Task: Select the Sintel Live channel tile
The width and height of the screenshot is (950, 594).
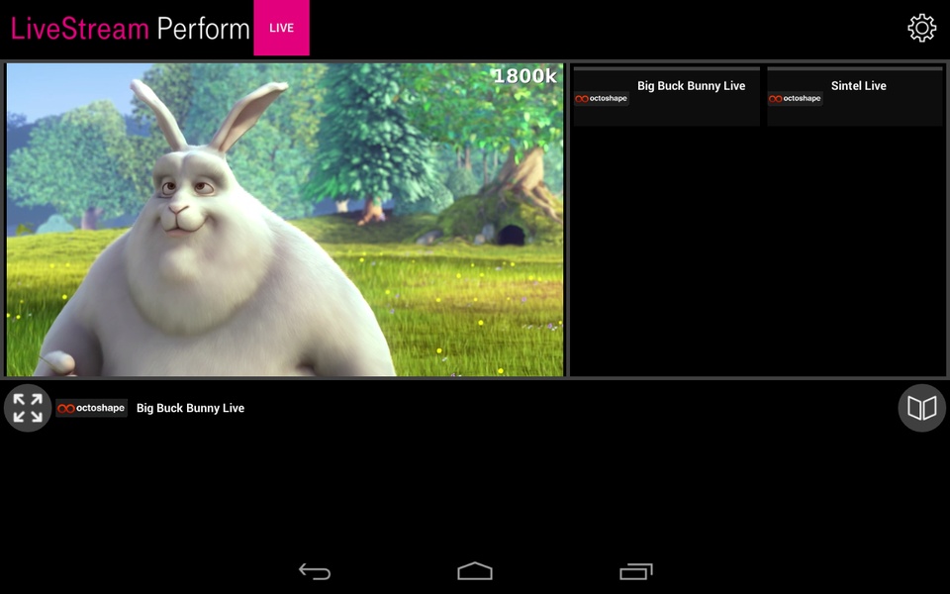Action: [855, 96]
